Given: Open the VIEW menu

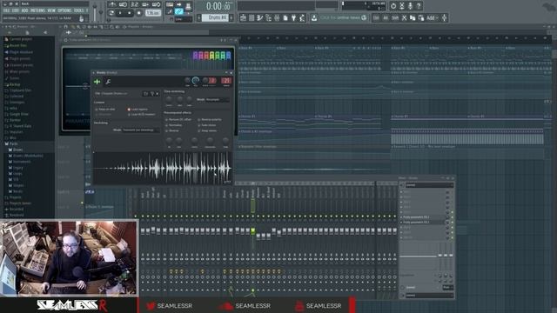Looking at the screenshot, I should tap(51, 10).
